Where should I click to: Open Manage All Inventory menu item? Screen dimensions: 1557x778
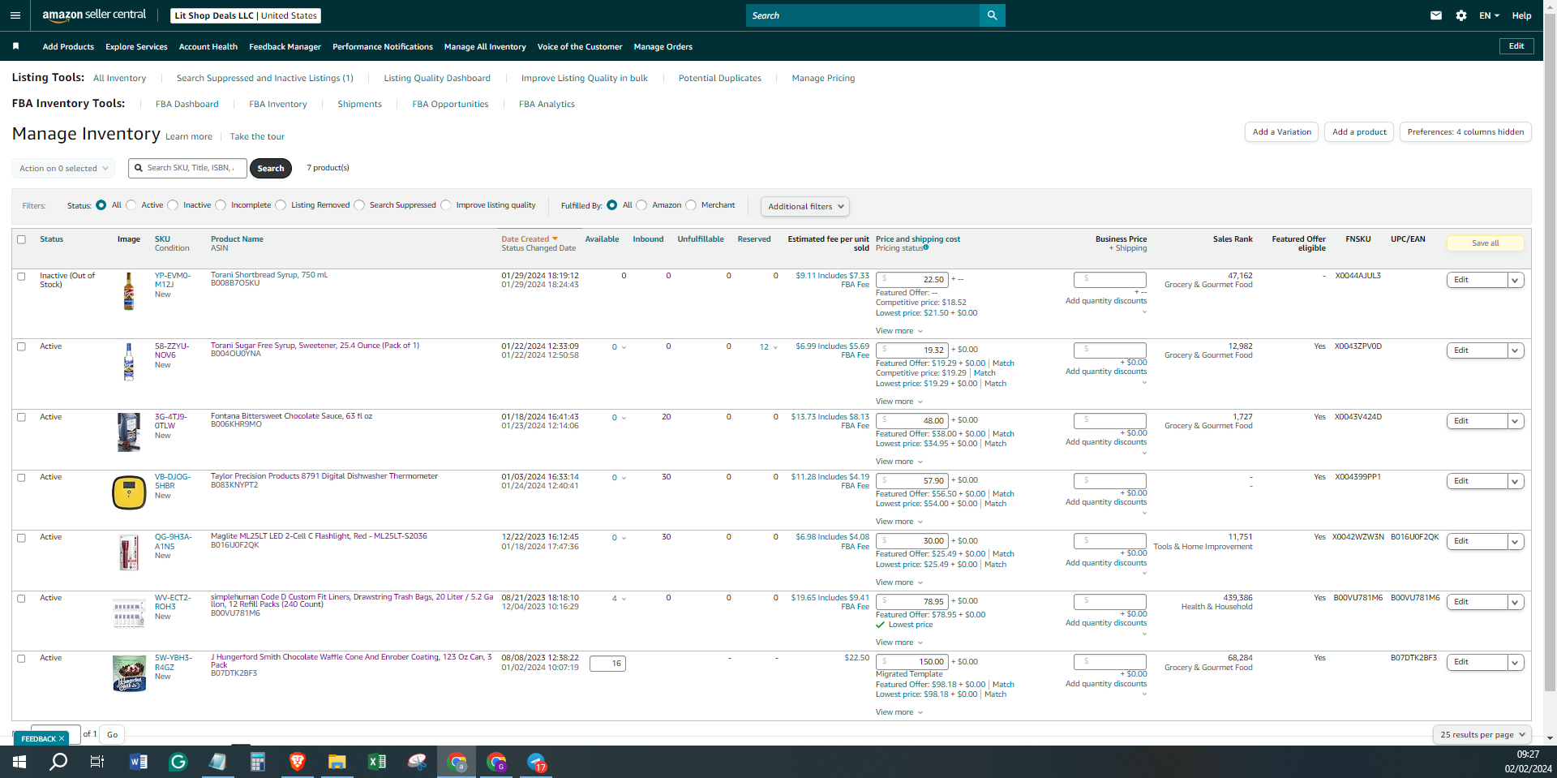(x=485, y=47)
